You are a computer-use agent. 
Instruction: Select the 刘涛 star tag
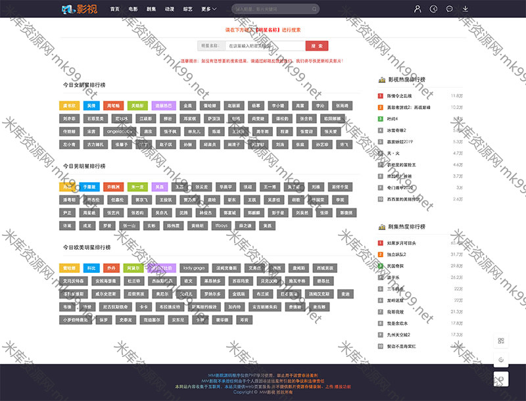click(x=280, y=145)
